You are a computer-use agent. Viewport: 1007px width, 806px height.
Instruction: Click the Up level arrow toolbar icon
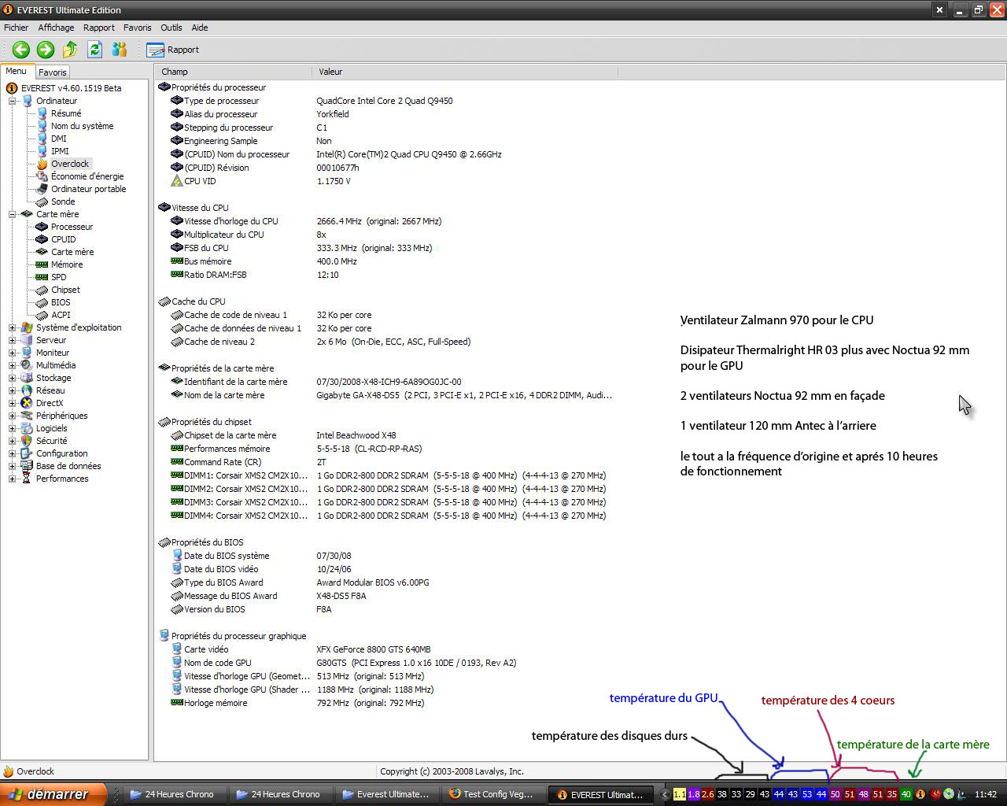(70, 50)
